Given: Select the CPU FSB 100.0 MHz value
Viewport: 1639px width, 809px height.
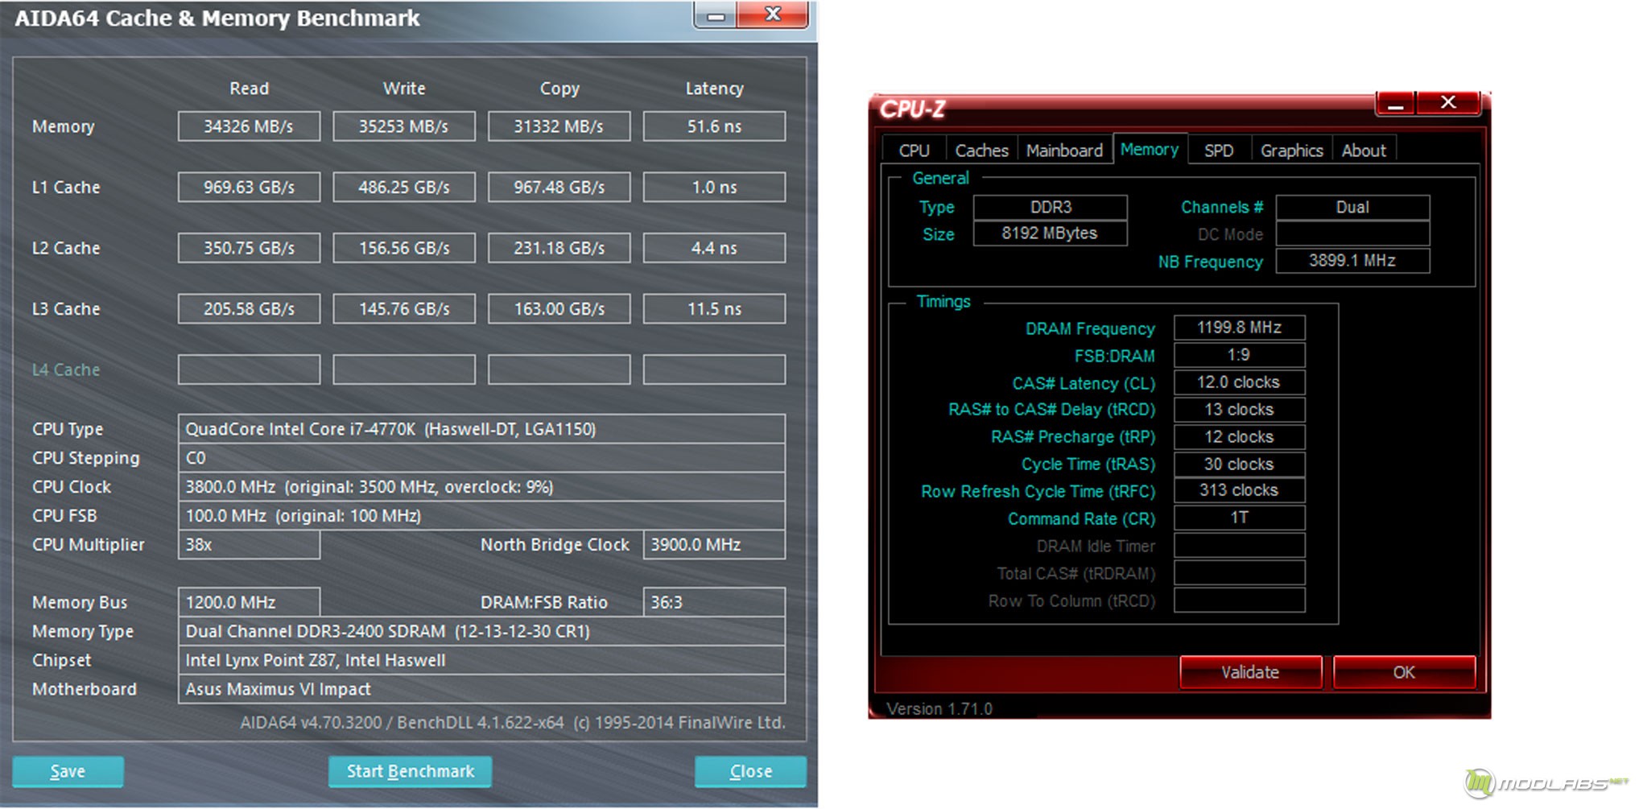Looking at the screenshot, I should (481, 515).
